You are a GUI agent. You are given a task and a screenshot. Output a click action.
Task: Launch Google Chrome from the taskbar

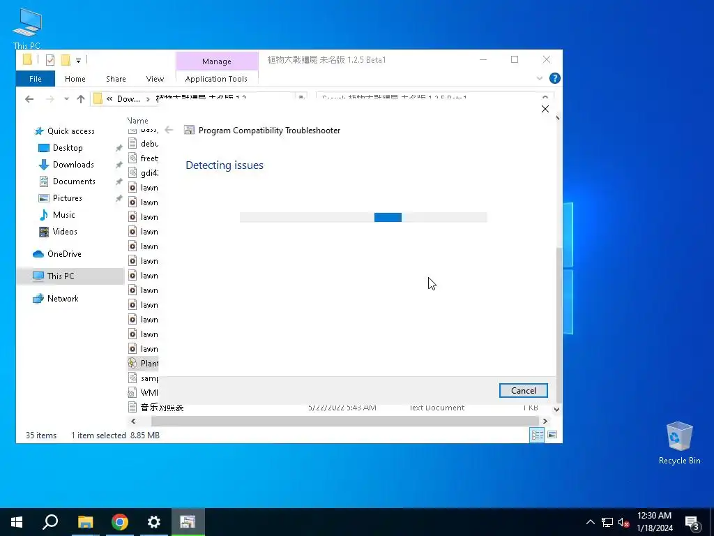(x=120, y=522)
